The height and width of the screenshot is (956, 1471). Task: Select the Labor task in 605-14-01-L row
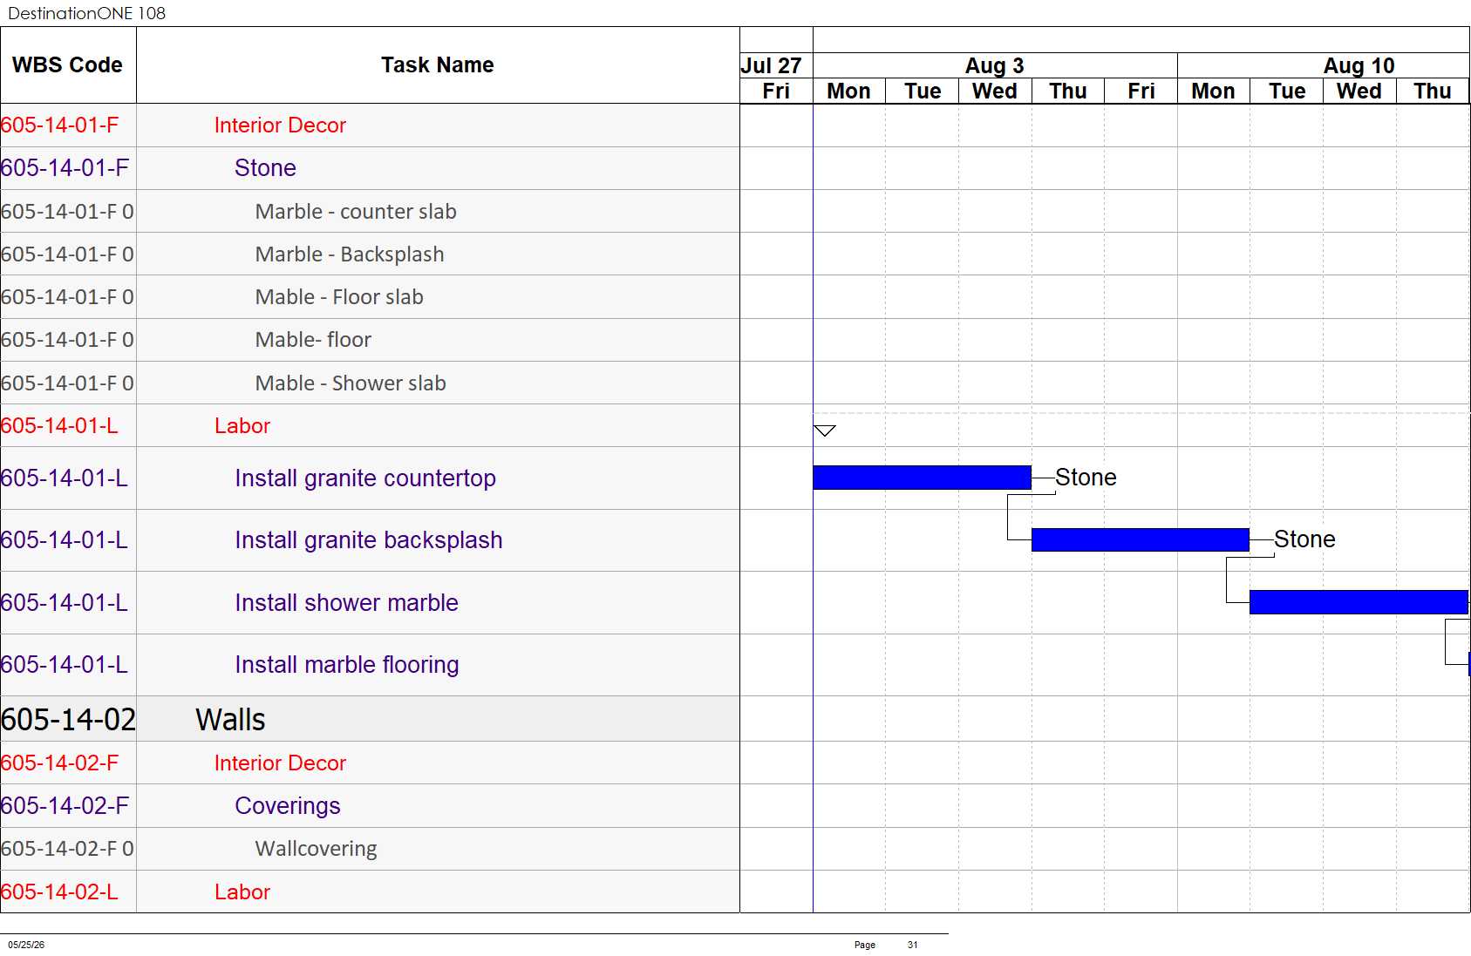pyautogui.click(x=242, y=426)
